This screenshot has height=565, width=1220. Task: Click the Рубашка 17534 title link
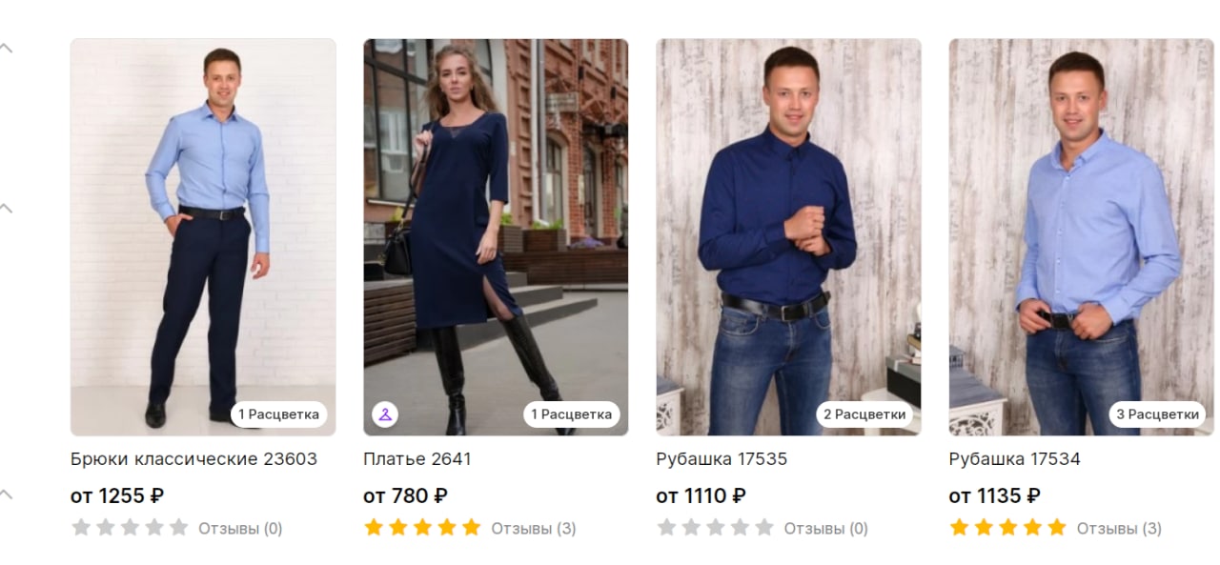tap(1015, 459)
